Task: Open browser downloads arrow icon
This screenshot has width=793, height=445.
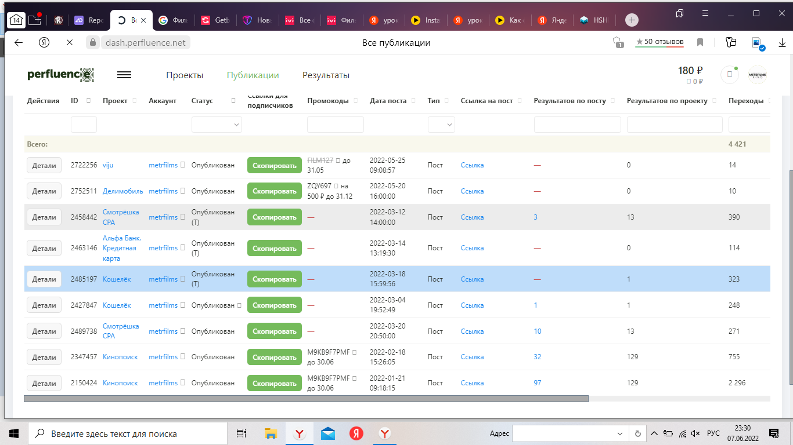Action: [783, 42]
